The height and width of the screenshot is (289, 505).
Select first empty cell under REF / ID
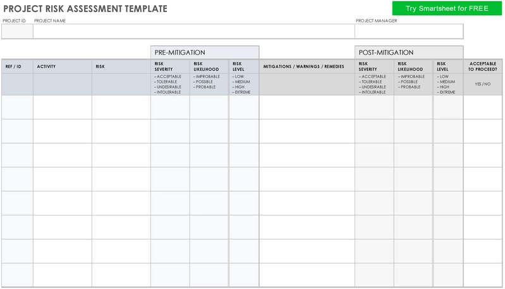click(18, 108)
